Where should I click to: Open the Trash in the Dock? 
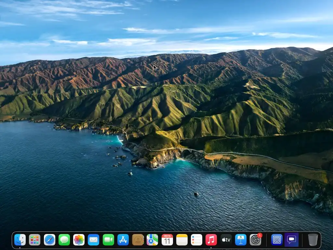(x=313, y=240)
